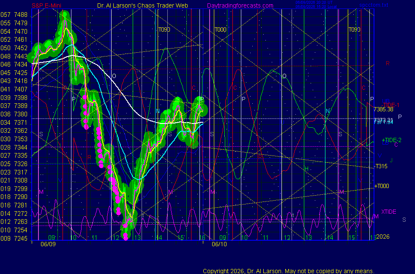Click the yellow '+T000' line label at right

382,186
